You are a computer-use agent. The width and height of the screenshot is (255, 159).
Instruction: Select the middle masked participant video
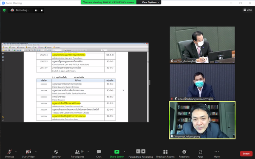(202, 82)
